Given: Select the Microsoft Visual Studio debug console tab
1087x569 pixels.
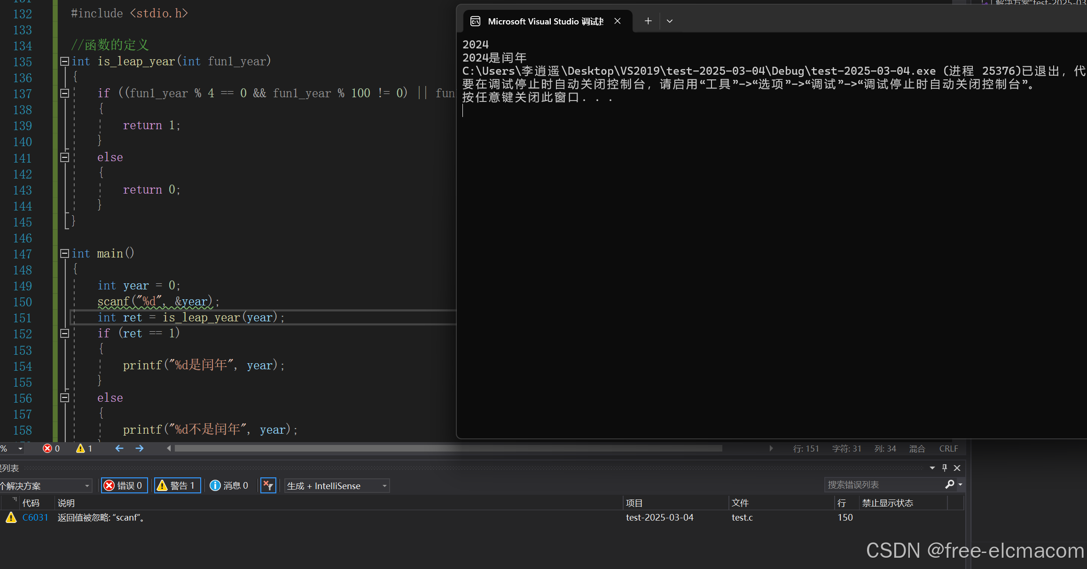Looking at the screenshot, I should [x=545, y=21].
